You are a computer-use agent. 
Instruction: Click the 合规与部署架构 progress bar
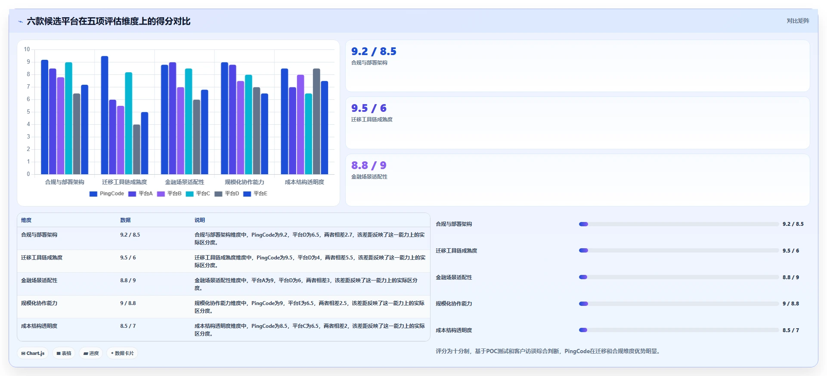click(679, 224)
